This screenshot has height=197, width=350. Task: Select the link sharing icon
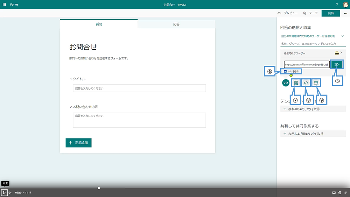point(286,83)
